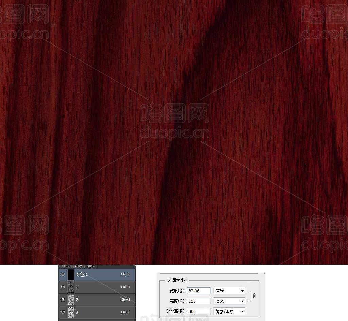Open the resolution unit 像素/英寸 dropdown
Viewport: 348px width, 321px height.
[229, 311]
